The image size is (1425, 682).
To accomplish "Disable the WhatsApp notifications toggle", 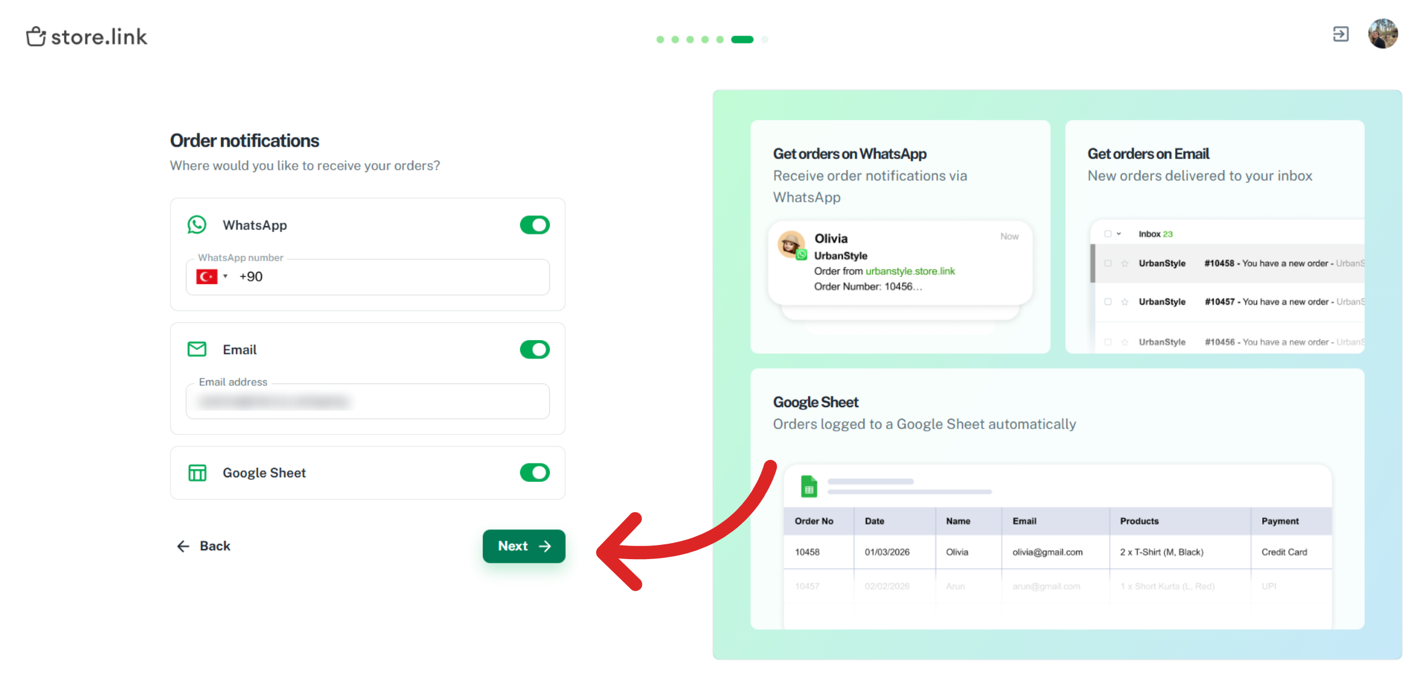I will click(x=534, y=225).
